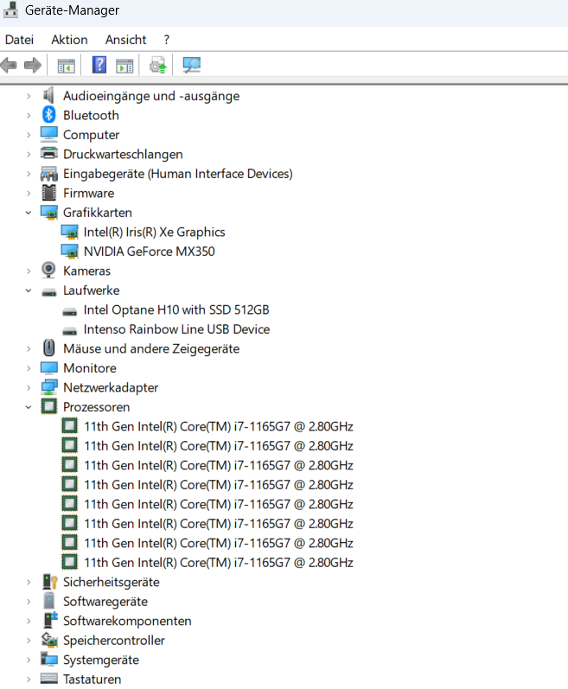Click the mouse icon beside Mäuse

click(48, 348)
